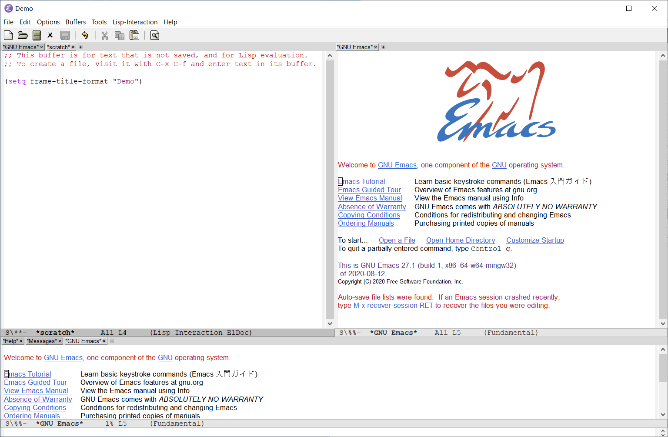
Task: Switch to the *scratch* tab
Action: [x=58, y=47]
